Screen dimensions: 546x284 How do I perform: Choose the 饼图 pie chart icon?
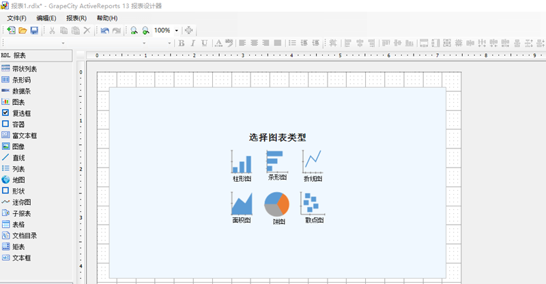(x=277, y=204)
